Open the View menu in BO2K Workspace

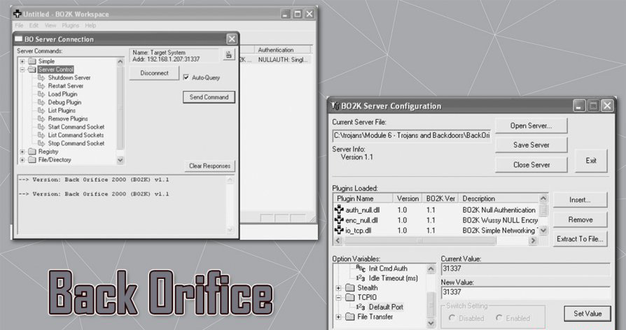(50, 25)
